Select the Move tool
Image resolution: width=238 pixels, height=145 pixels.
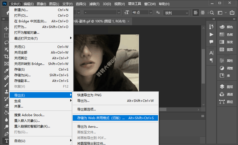tap(6, 29)
